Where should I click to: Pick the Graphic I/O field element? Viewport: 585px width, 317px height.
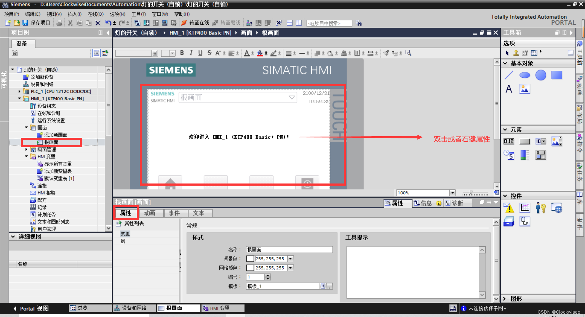[557, 141]
